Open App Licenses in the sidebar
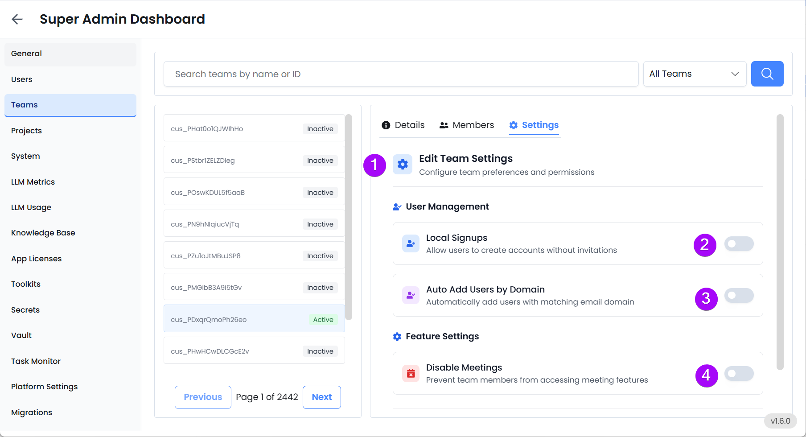 point(70,259)
